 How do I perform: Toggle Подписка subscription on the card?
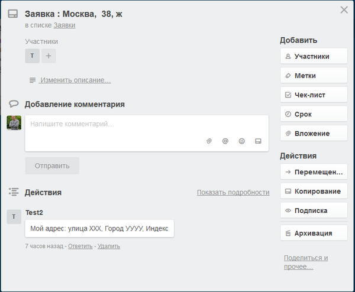314,210
